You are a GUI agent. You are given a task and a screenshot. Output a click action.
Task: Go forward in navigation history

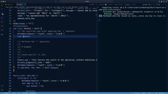tap(59, 2)
